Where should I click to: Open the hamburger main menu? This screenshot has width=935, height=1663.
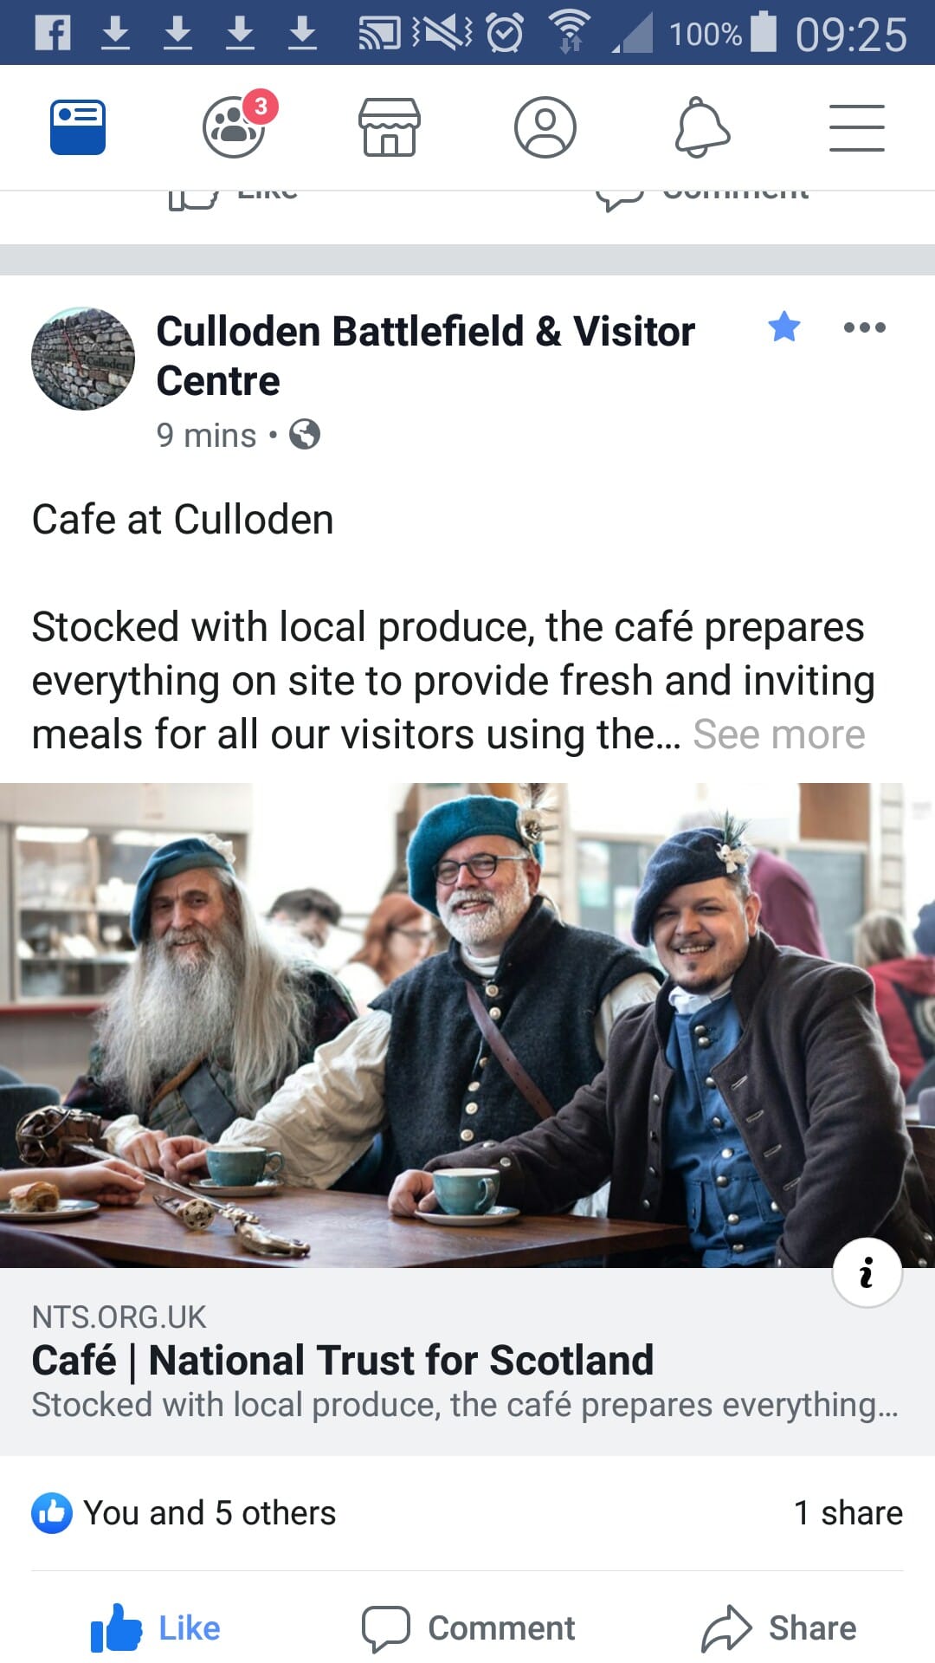click(x=857, y=127)
